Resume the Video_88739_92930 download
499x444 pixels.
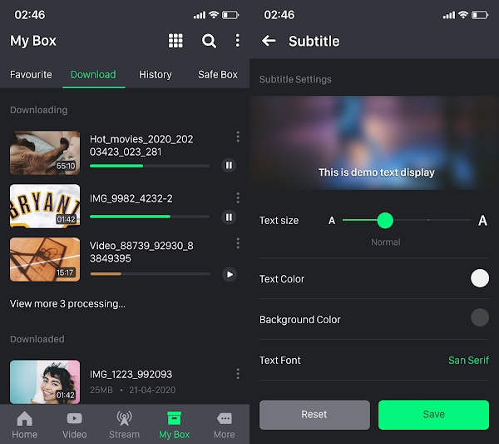(x=230, y=274)
